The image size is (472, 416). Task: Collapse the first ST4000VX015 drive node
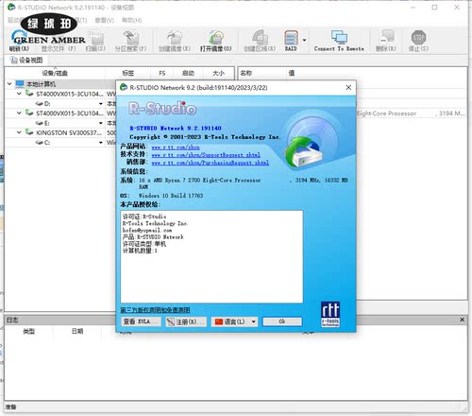click(x=19, y=94)
